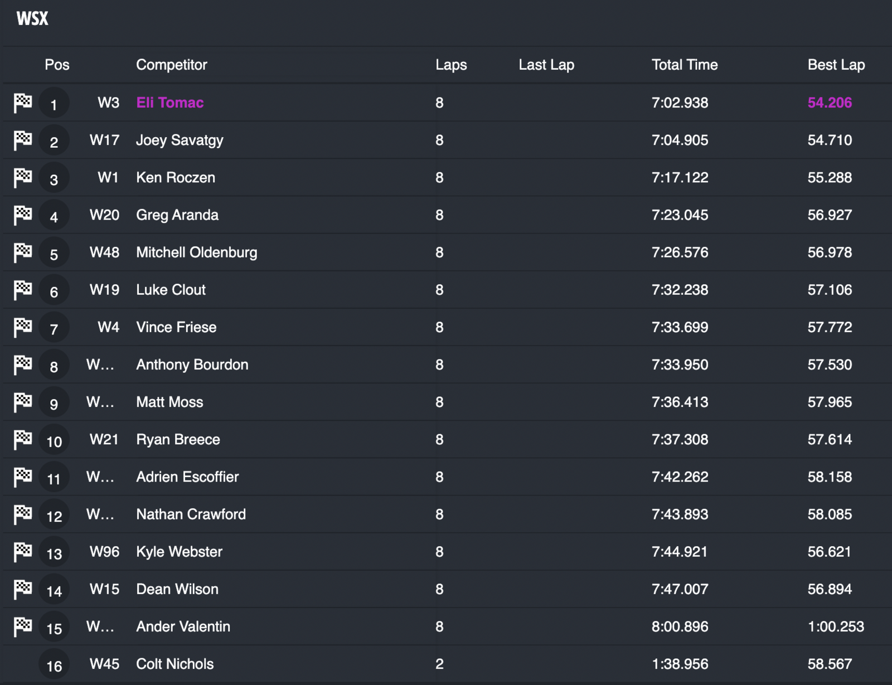Click the finish flag icon for Joey Savatgy

pos(23,140)
